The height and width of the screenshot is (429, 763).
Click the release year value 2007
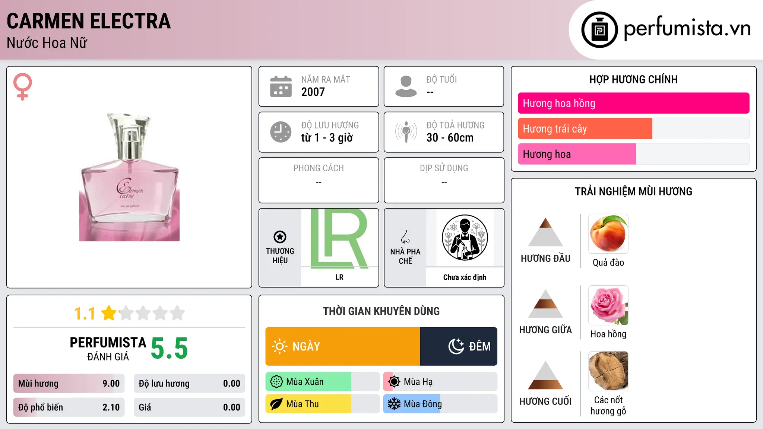click(313, 92)
